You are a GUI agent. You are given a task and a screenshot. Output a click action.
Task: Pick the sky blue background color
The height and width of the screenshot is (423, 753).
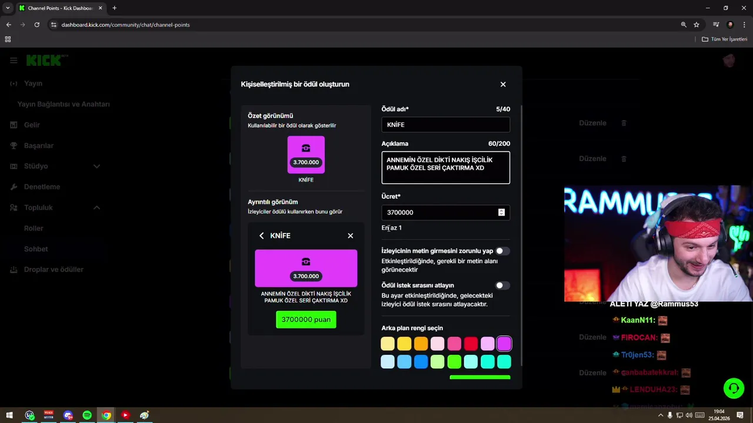(404, 361)
